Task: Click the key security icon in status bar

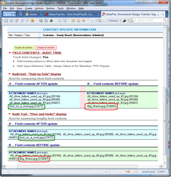Action: pyautogui.click(x=128, y=172)
